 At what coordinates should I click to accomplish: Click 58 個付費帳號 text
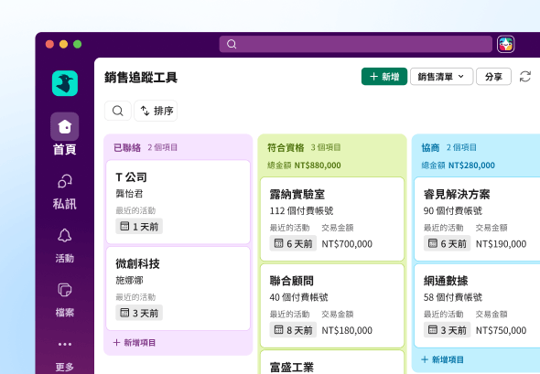[x=453, y=297]
